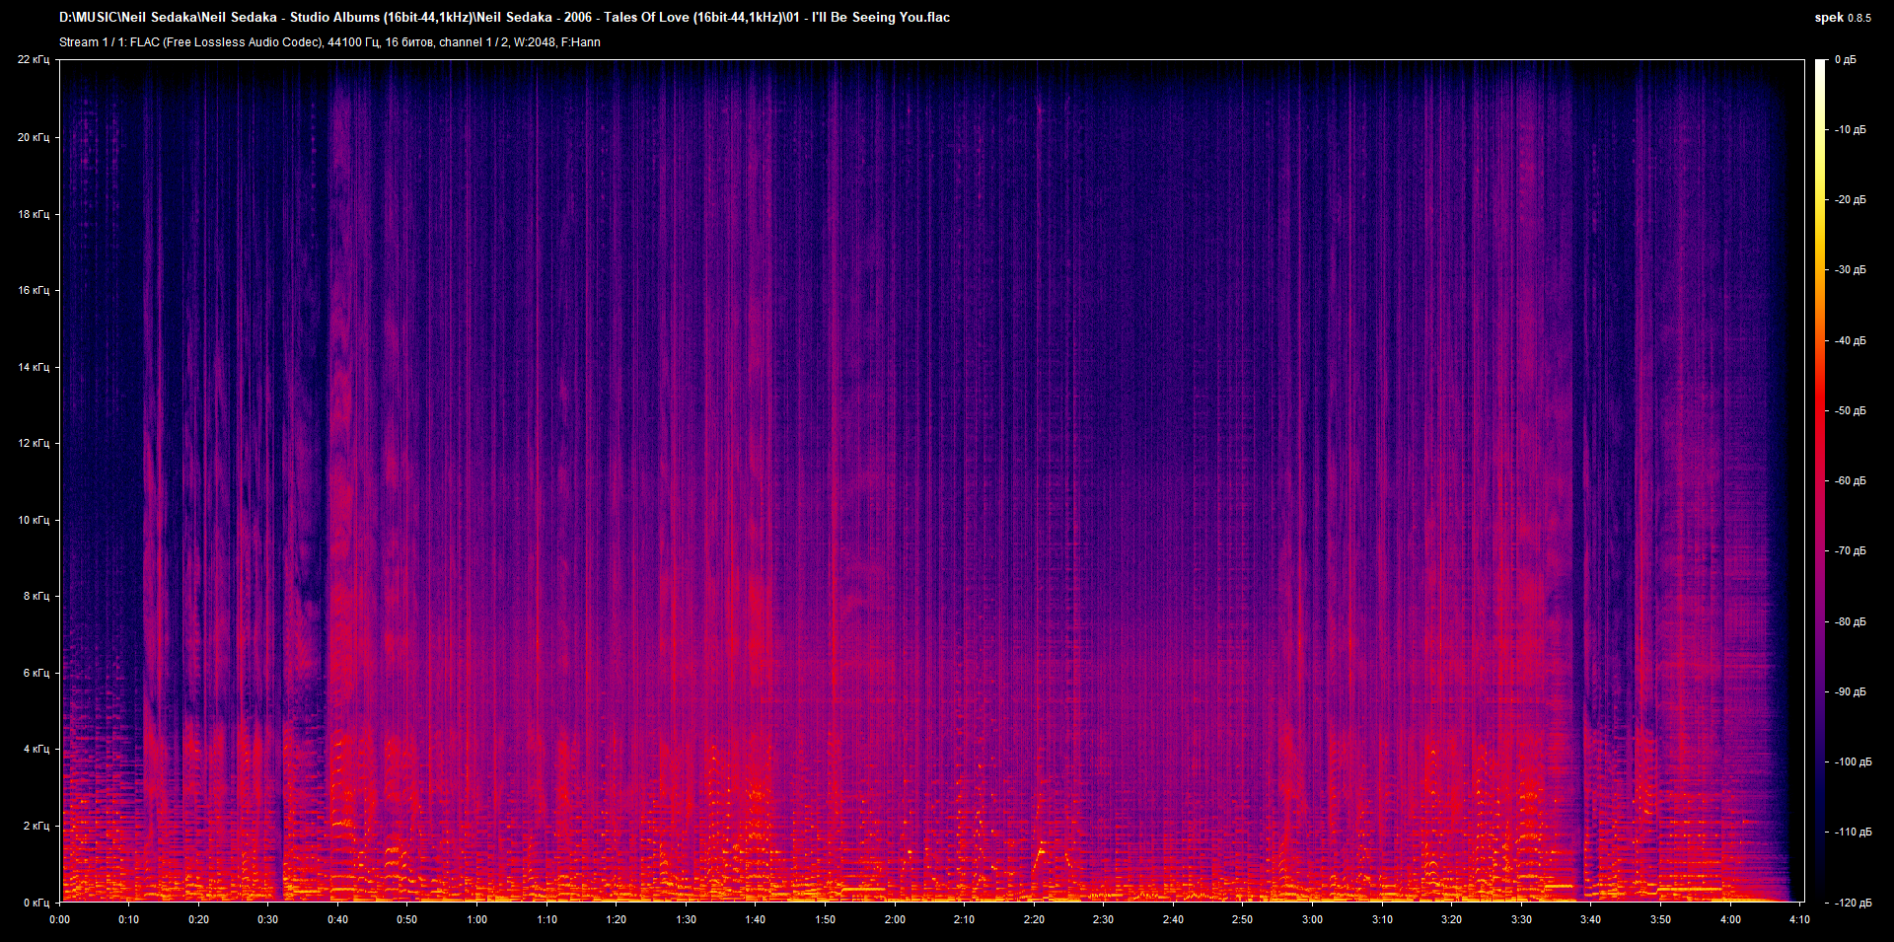This screenshot has height=942, width=1894.
Task: Click the 4:00 time axis label
Action: 1731,919
